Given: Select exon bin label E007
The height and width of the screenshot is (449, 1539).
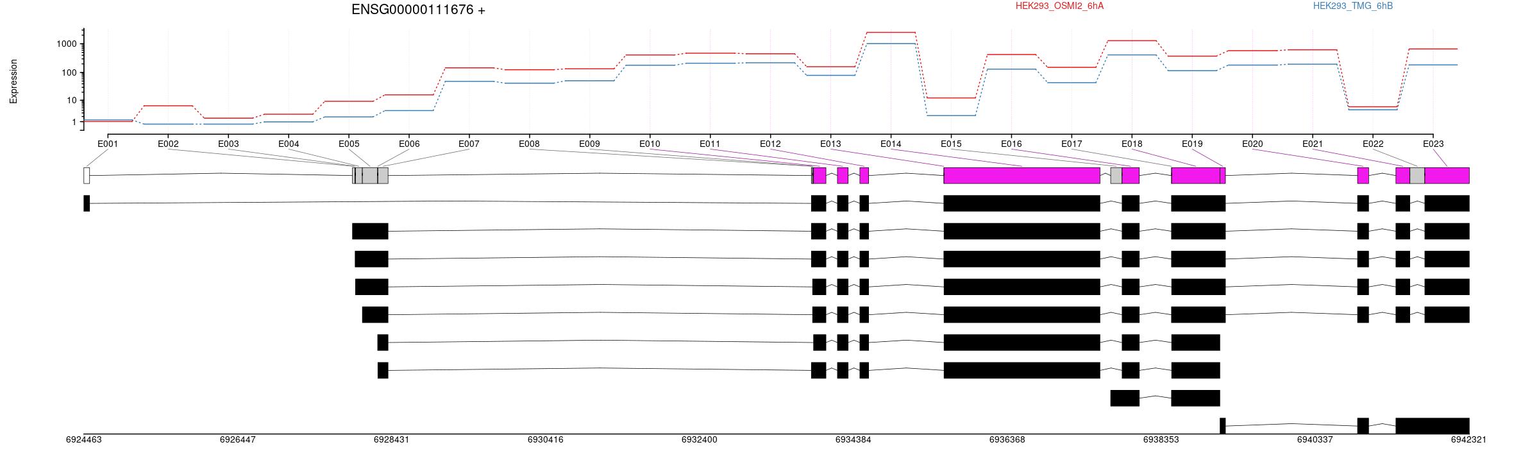Looking at the screenshot, I should [x=469, y=144].
